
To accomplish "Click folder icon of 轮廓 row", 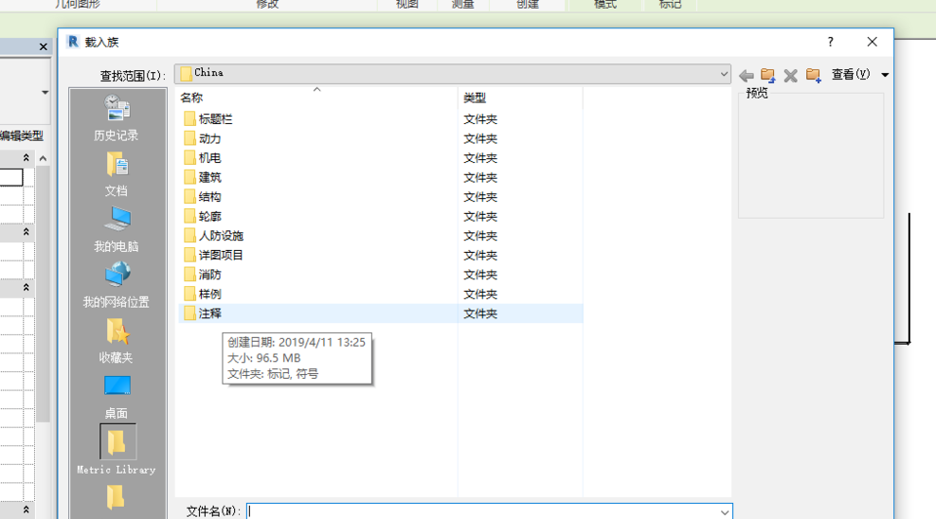I will click(x=189, y=216).
